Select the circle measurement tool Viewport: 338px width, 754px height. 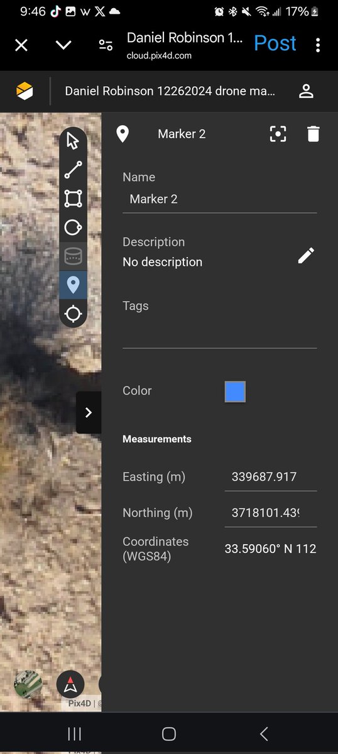click(x=73, y=227)
